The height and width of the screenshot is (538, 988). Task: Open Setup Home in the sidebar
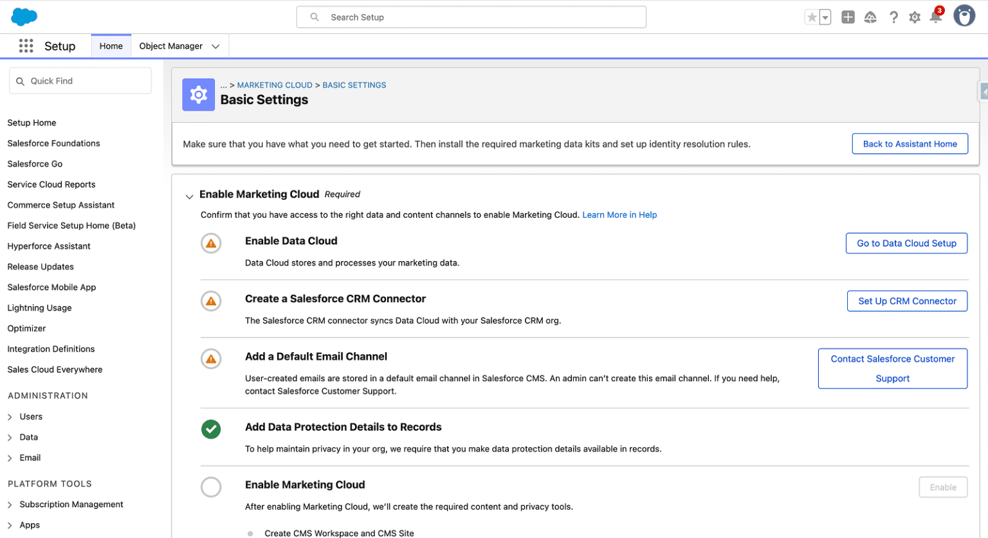click(x=32, y=123)
